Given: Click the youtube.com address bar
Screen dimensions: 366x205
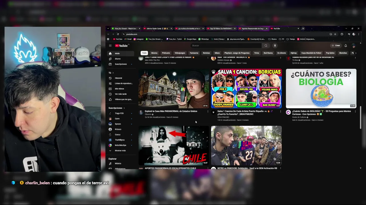Looking at the screenshot, I should coord(226,34).
